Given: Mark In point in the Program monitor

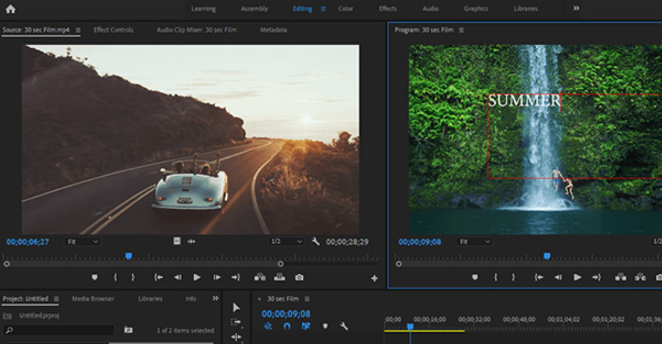Looking at the screenshot, I should pyautogui.click(x=496, y=277).
